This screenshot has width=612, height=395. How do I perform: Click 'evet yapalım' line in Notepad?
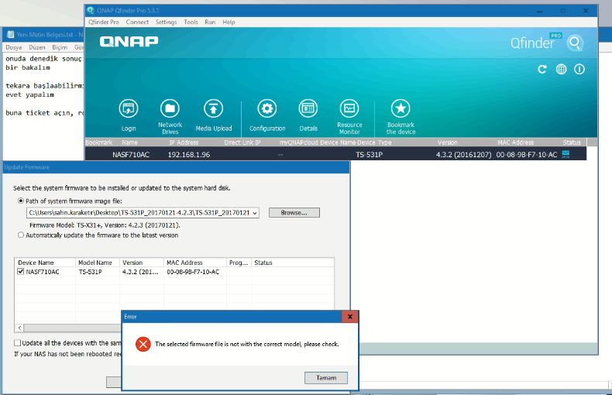click(x=29, y=94)
